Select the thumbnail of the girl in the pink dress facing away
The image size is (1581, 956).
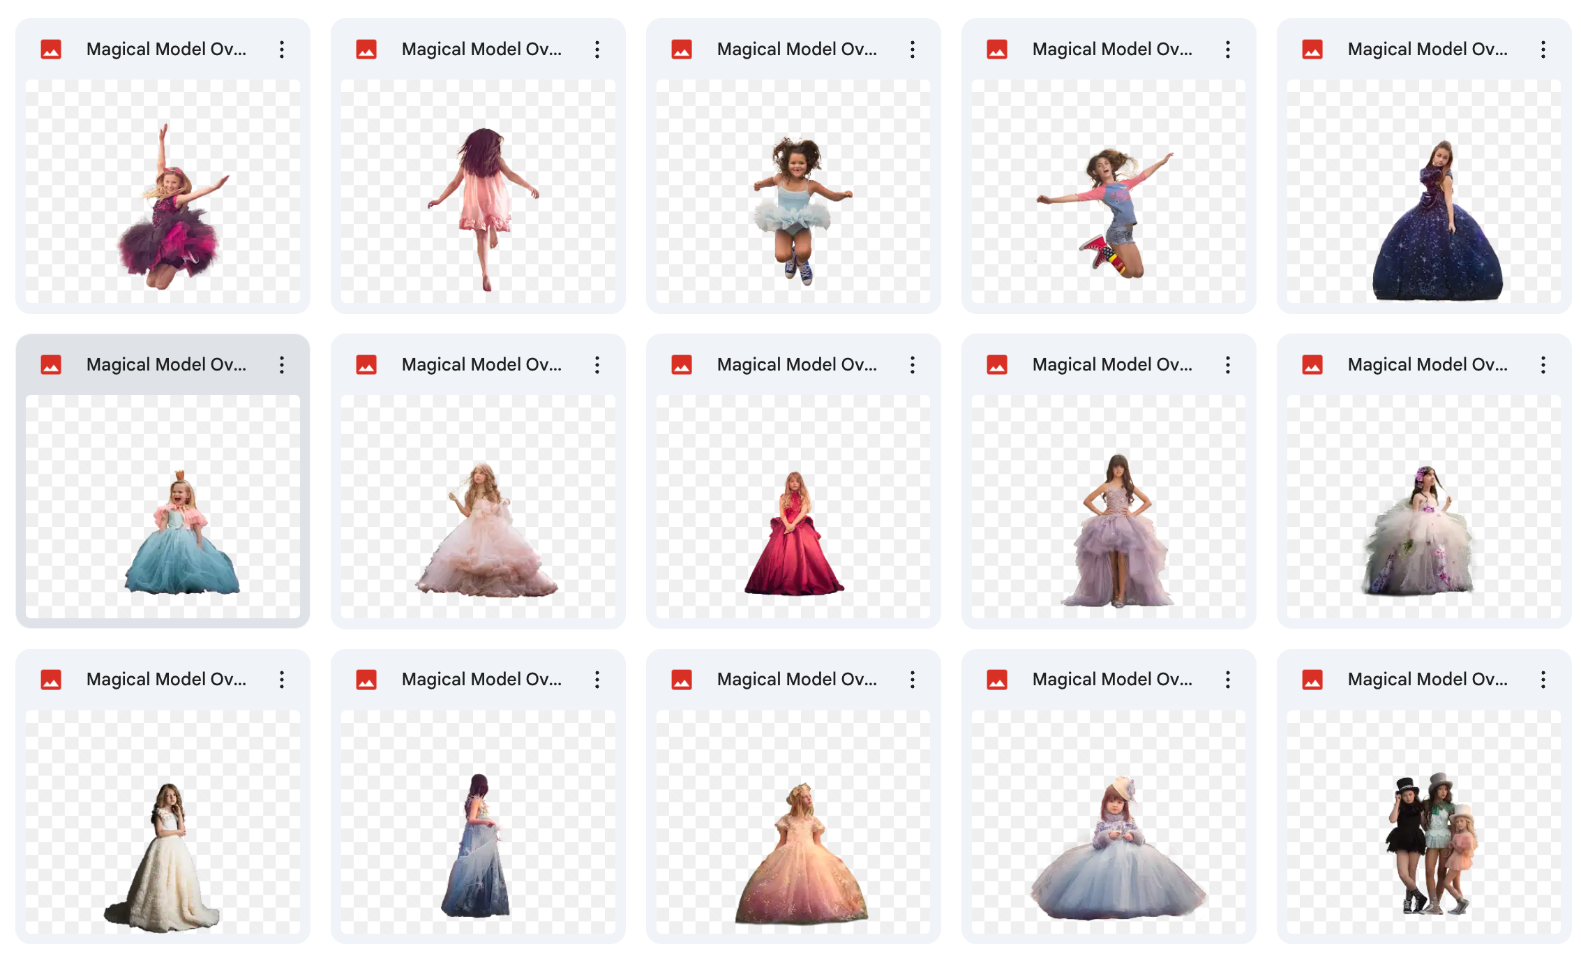point(478,191)
